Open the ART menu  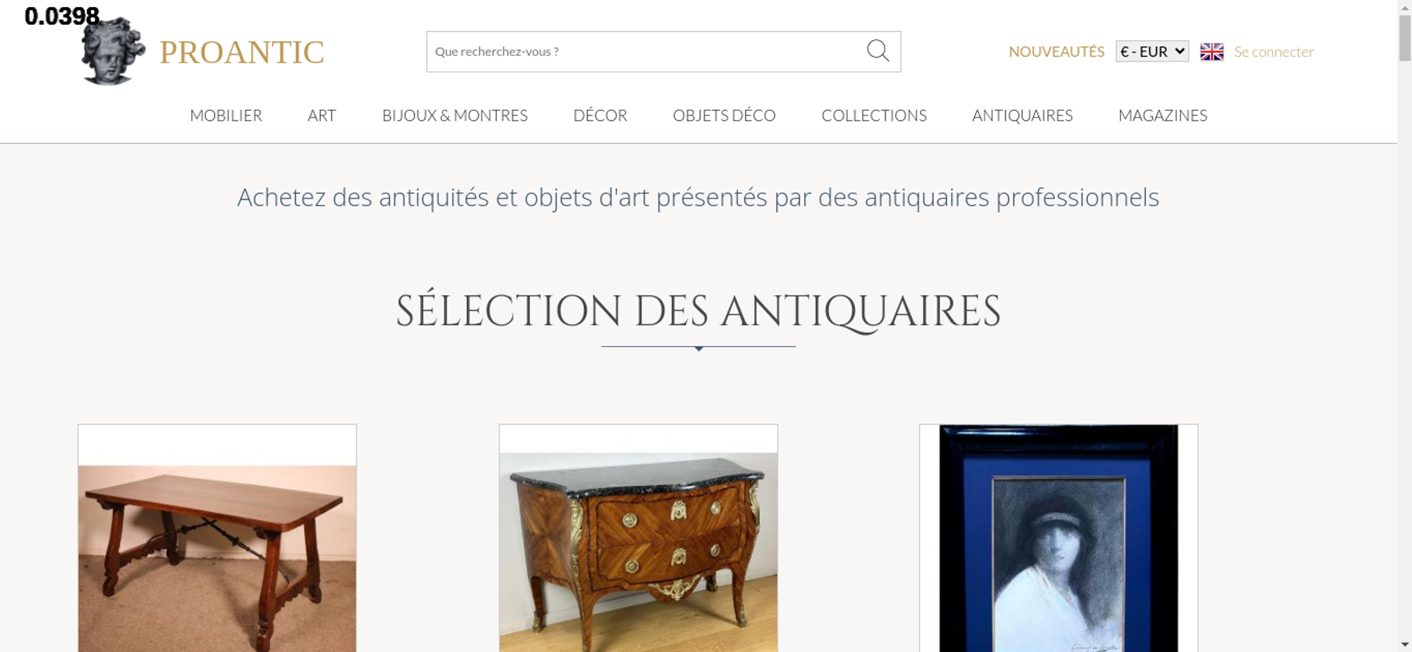(322, 115)
